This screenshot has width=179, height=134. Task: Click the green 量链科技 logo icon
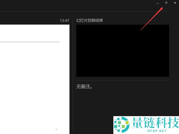tap(121, 124)
